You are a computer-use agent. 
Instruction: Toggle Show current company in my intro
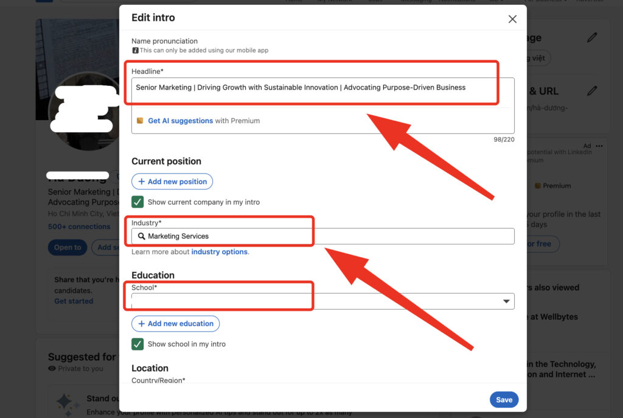tap(137, 202)
